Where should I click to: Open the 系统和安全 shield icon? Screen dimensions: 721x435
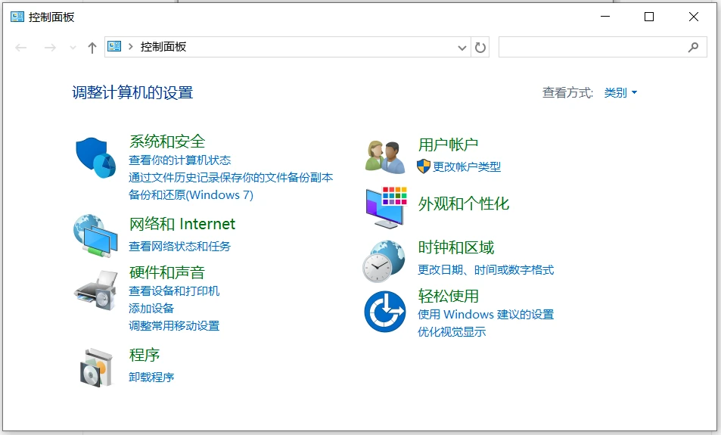click(x=95, y=157)
